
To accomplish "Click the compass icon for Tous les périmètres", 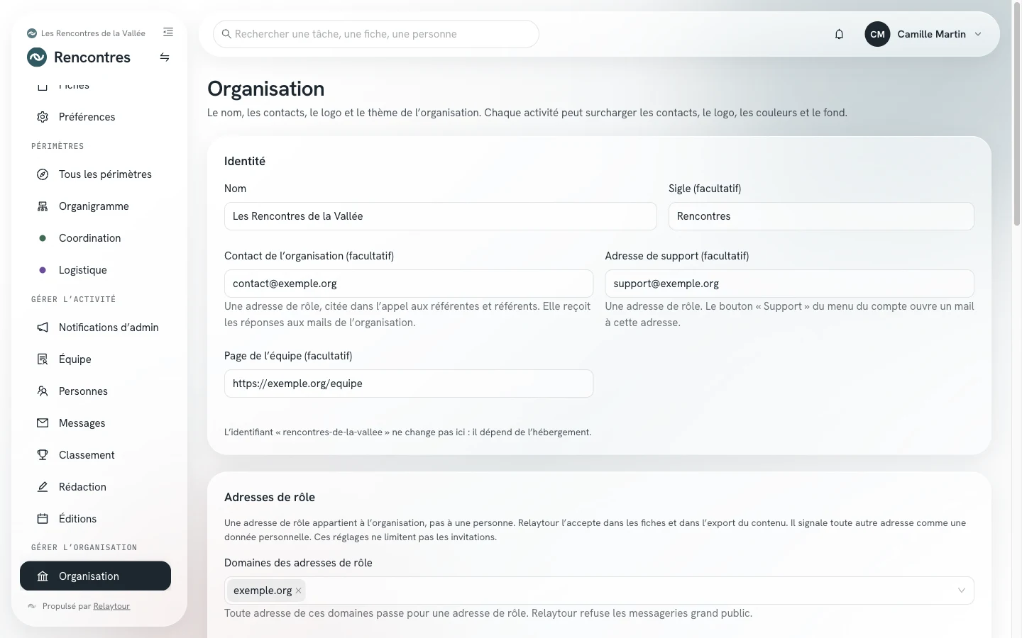I will coord(43,174).
